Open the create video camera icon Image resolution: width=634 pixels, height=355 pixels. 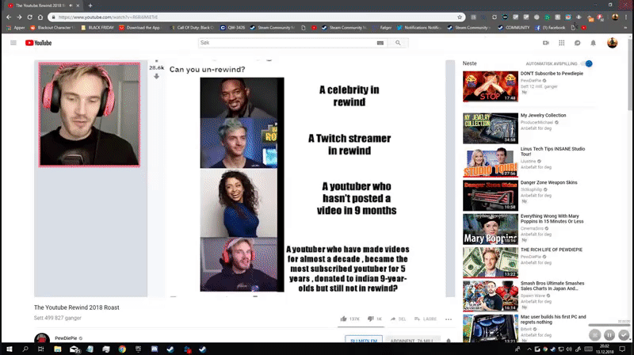point(546,43)
